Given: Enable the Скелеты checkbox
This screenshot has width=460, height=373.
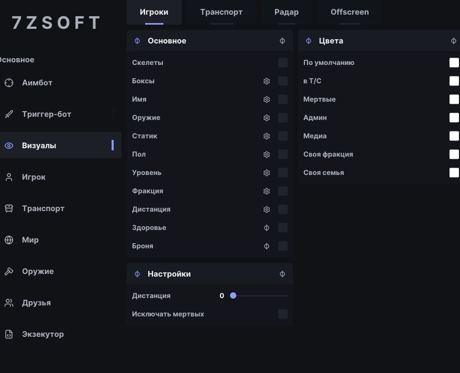Looking at the screenshot, I should 283,62.
